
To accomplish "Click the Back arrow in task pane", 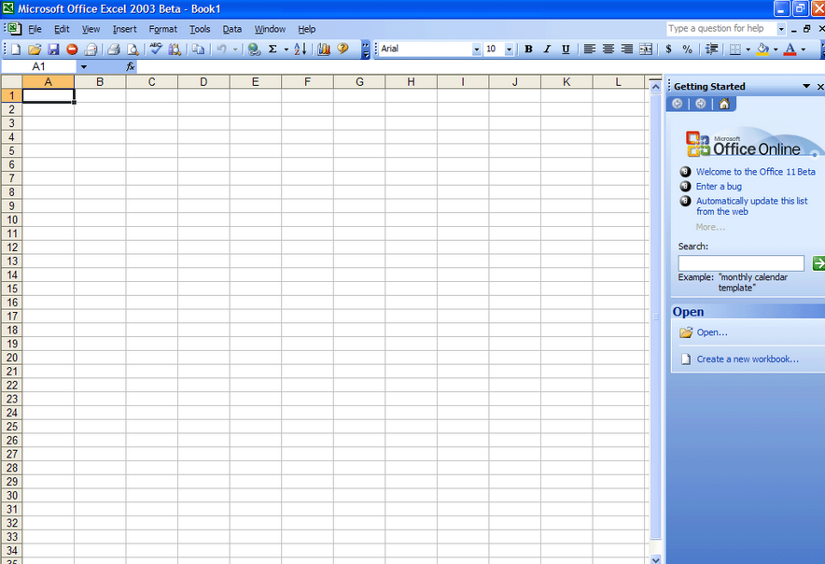I will 678,104.
